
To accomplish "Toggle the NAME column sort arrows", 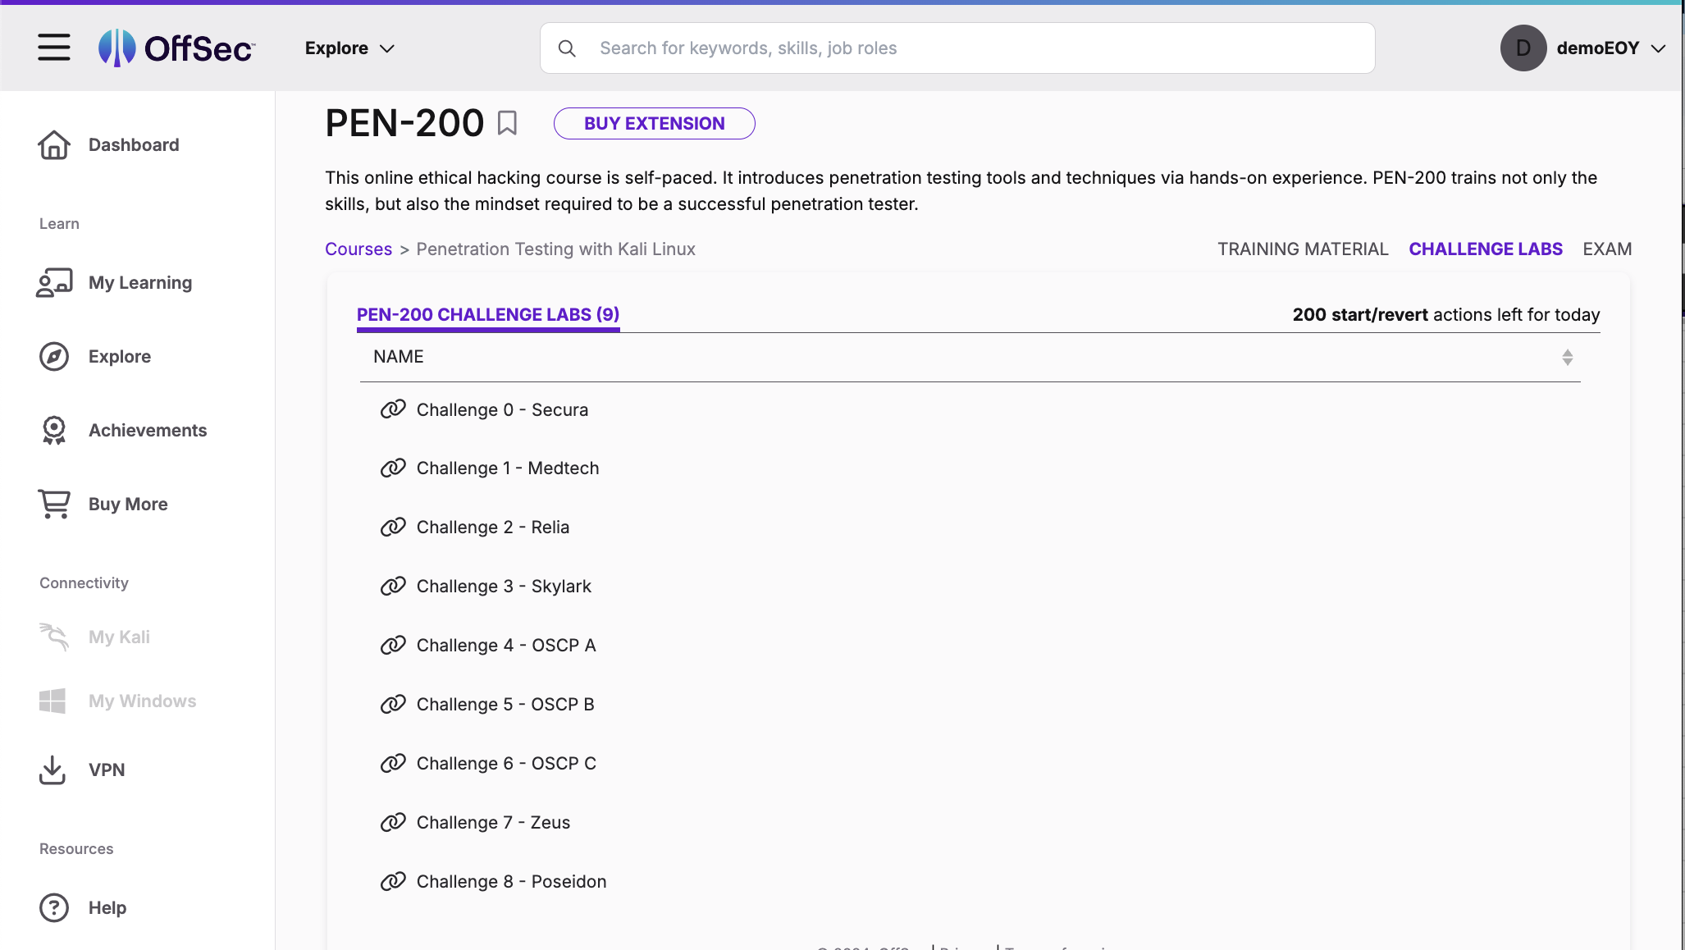I will [x=1568, y=357].
